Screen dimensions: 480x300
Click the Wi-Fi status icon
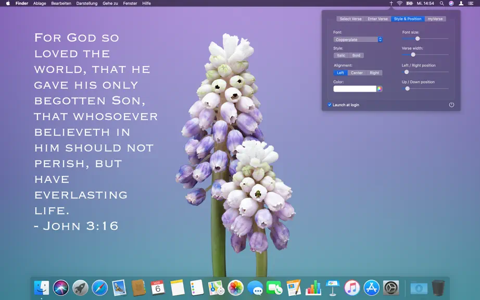[x=399, y=3]
